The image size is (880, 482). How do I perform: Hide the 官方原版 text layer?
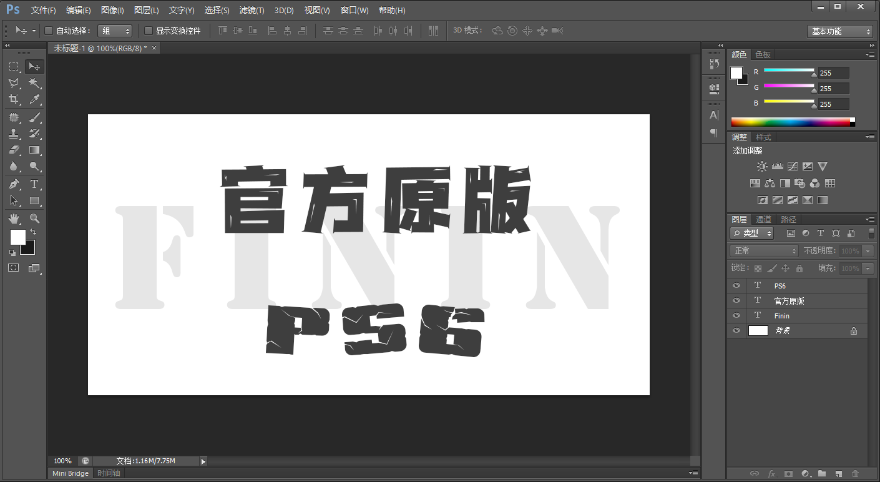(x=736, y=301)
